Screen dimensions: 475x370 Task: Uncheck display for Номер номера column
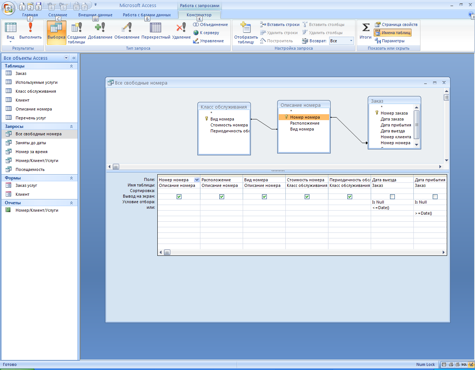[179, 196]
